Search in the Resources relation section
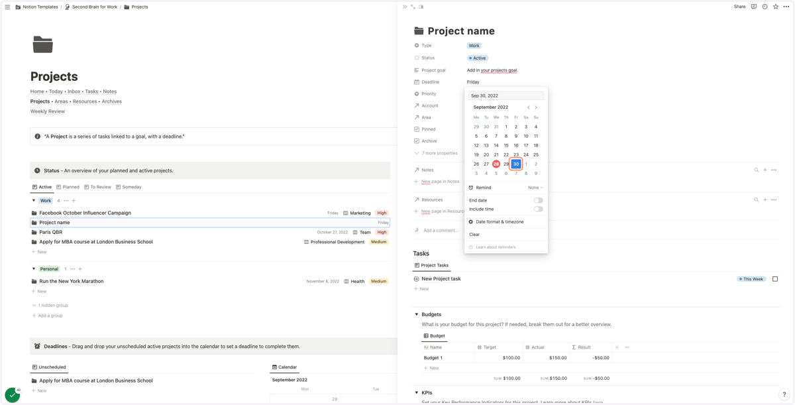 pyautogui.click(x=756, y=200)
